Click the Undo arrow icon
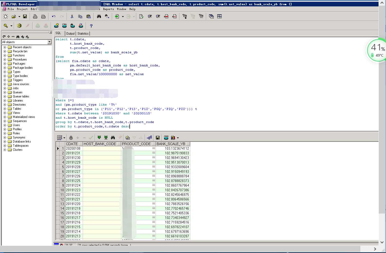 point(53,16)
